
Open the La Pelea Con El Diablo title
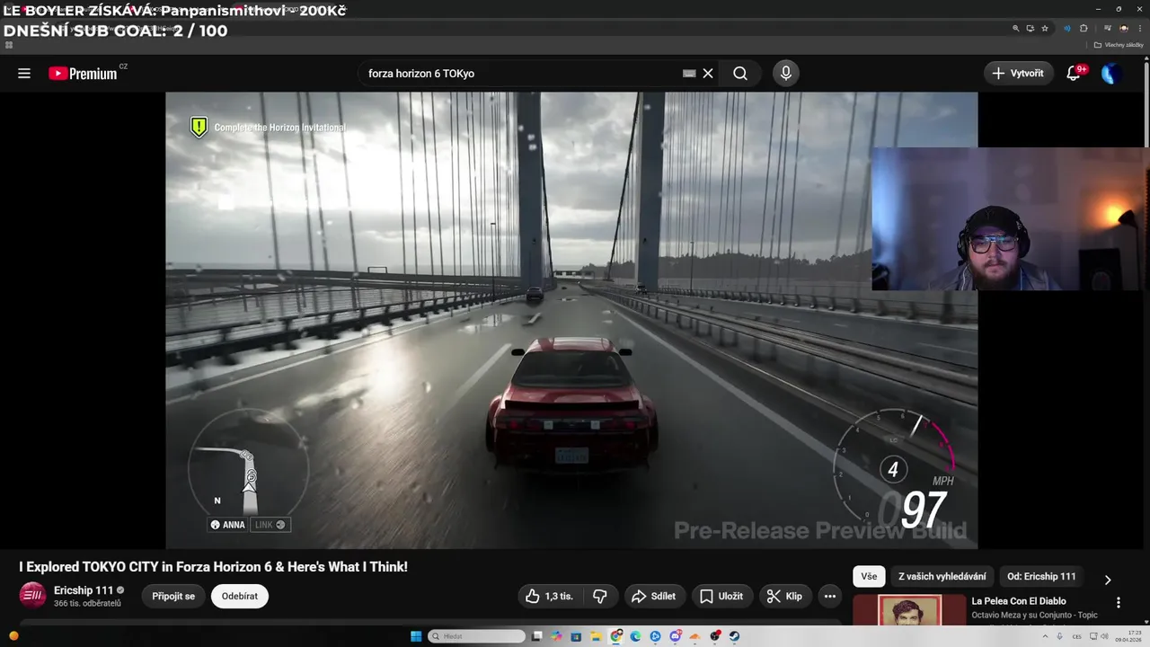click(1019, 601)
